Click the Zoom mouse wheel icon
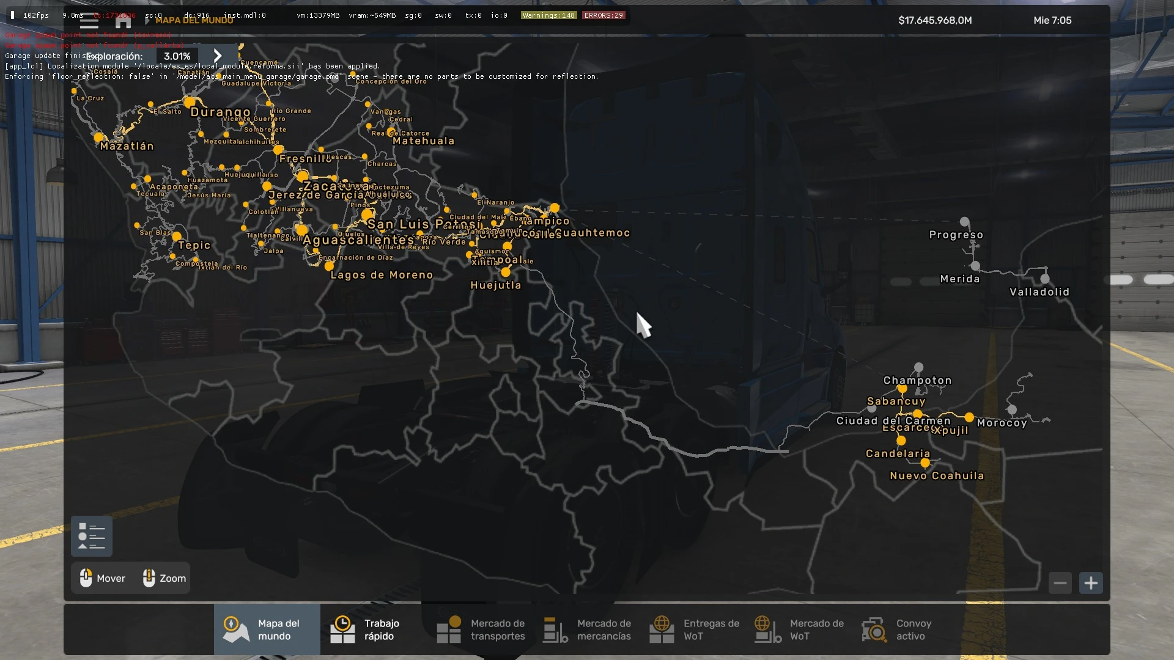Image resolution: width=1174 pixels, height=660 pixels. [x=147, y=577]
